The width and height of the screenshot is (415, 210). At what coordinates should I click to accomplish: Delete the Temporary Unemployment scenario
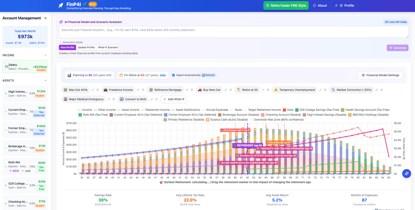click(x=325, y=90)
